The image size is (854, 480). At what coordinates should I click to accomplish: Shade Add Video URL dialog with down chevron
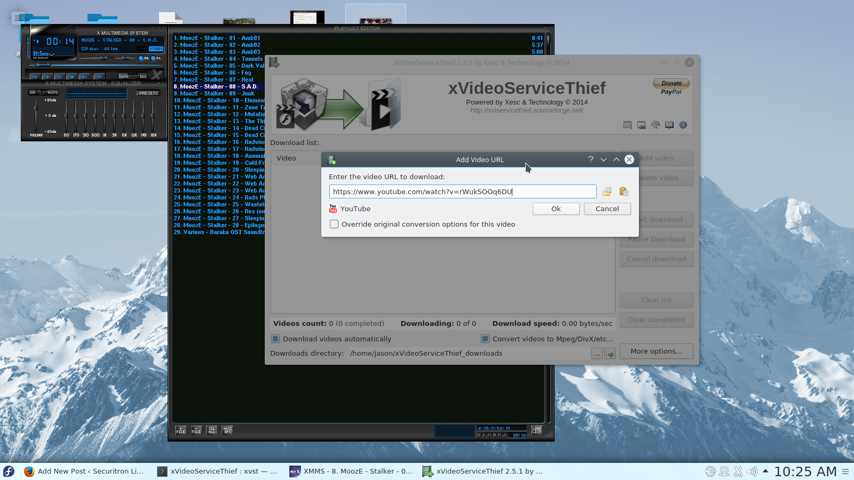[x=604, y=159]
